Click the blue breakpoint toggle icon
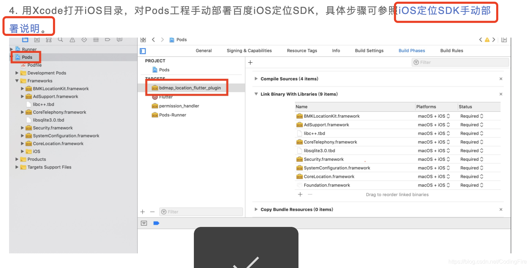This screenshot has height=268, width=530. click(156, 223)
